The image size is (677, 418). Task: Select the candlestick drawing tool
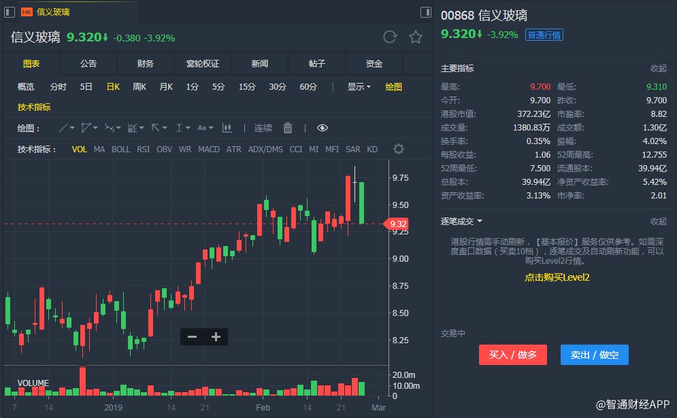coord(227,128)
